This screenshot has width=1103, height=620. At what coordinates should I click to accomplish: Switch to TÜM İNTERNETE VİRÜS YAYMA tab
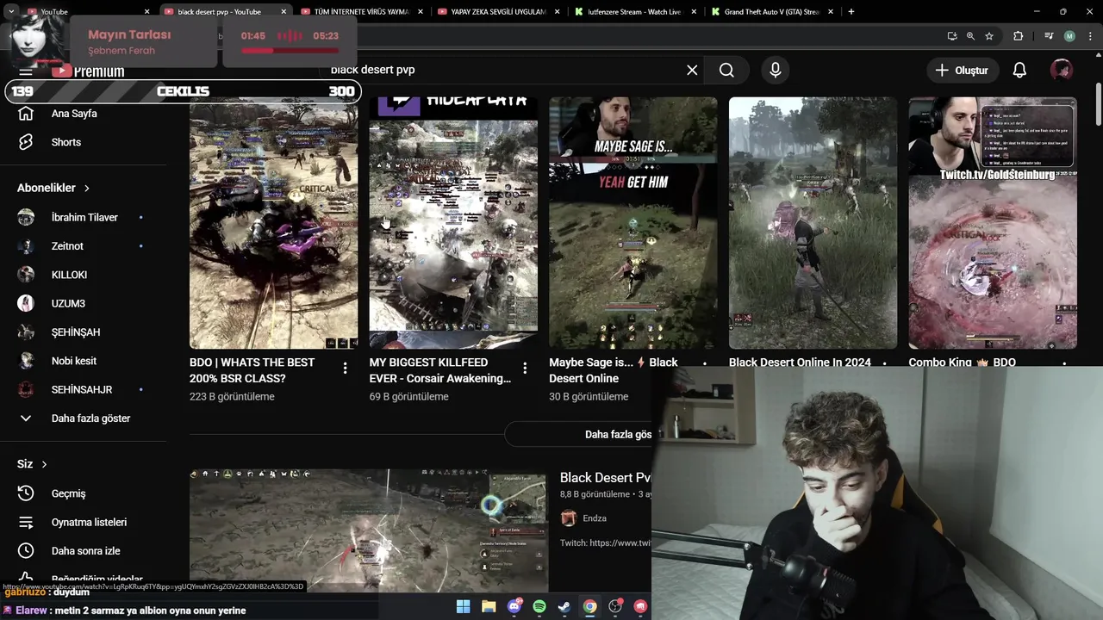362,12
